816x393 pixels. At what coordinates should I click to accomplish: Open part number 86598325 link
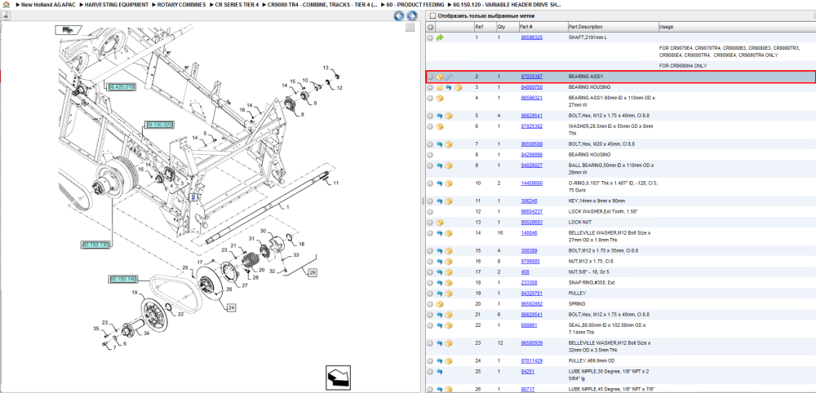532,38
